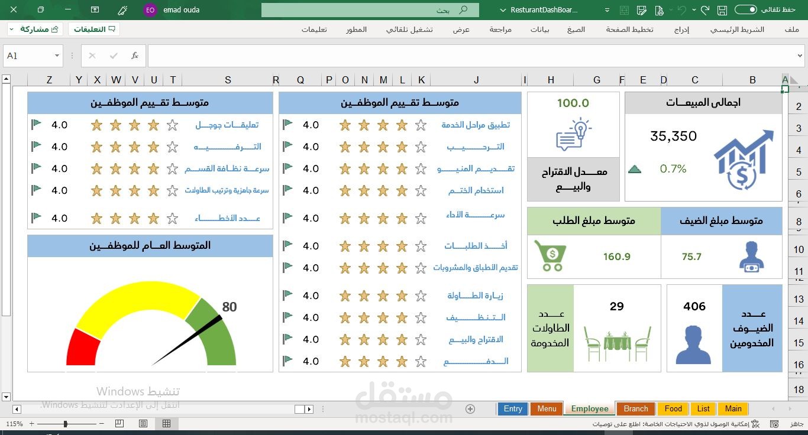
Task: Click the table and chairs icon
Action: (x=617, y=343)
